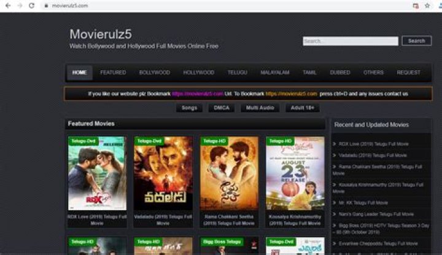Open the DUBBED menu item

click(x=339, y=73)
